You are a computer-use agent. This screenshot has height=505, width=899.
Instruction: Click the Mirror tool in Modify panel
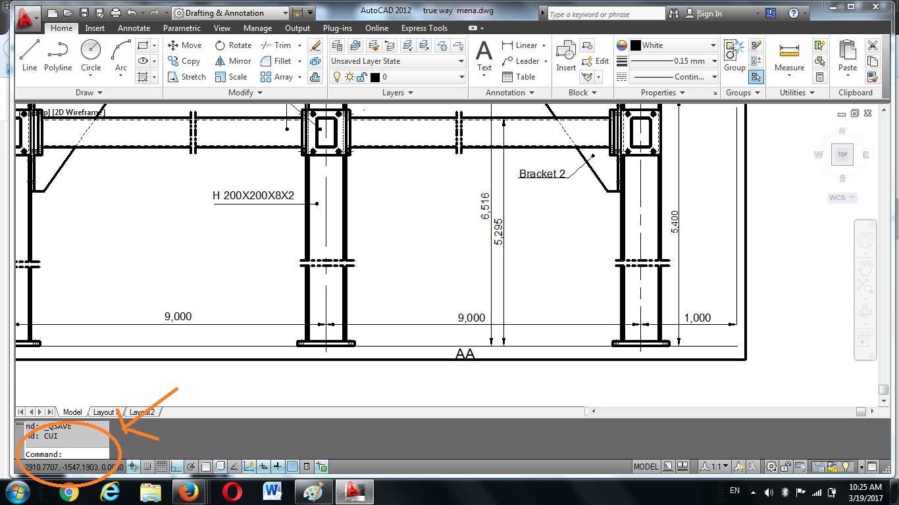click(x=233, y=61)
